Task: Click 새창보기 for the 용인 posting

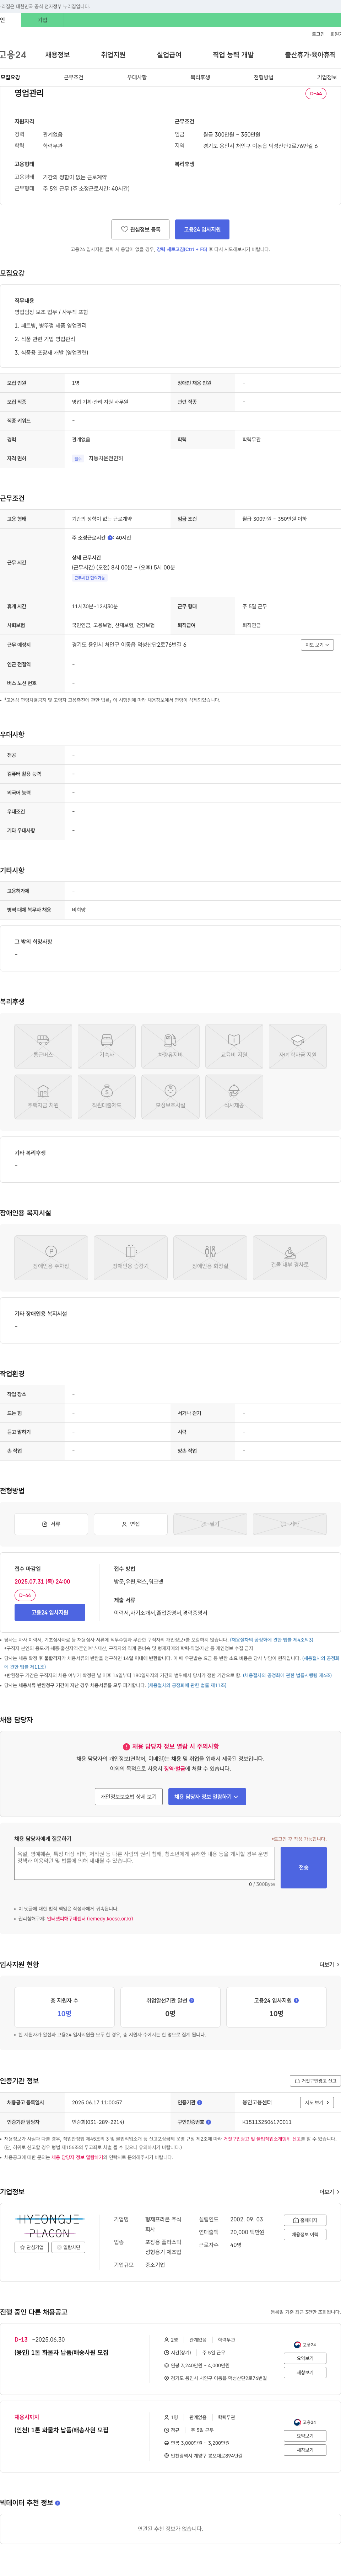Action: 305,2373
